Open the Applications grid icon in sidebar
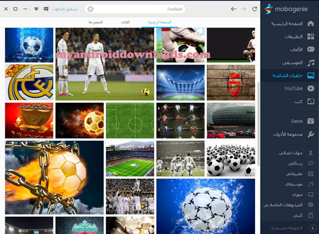This screenshot has width=319, height=234. [x=310, y=37]
